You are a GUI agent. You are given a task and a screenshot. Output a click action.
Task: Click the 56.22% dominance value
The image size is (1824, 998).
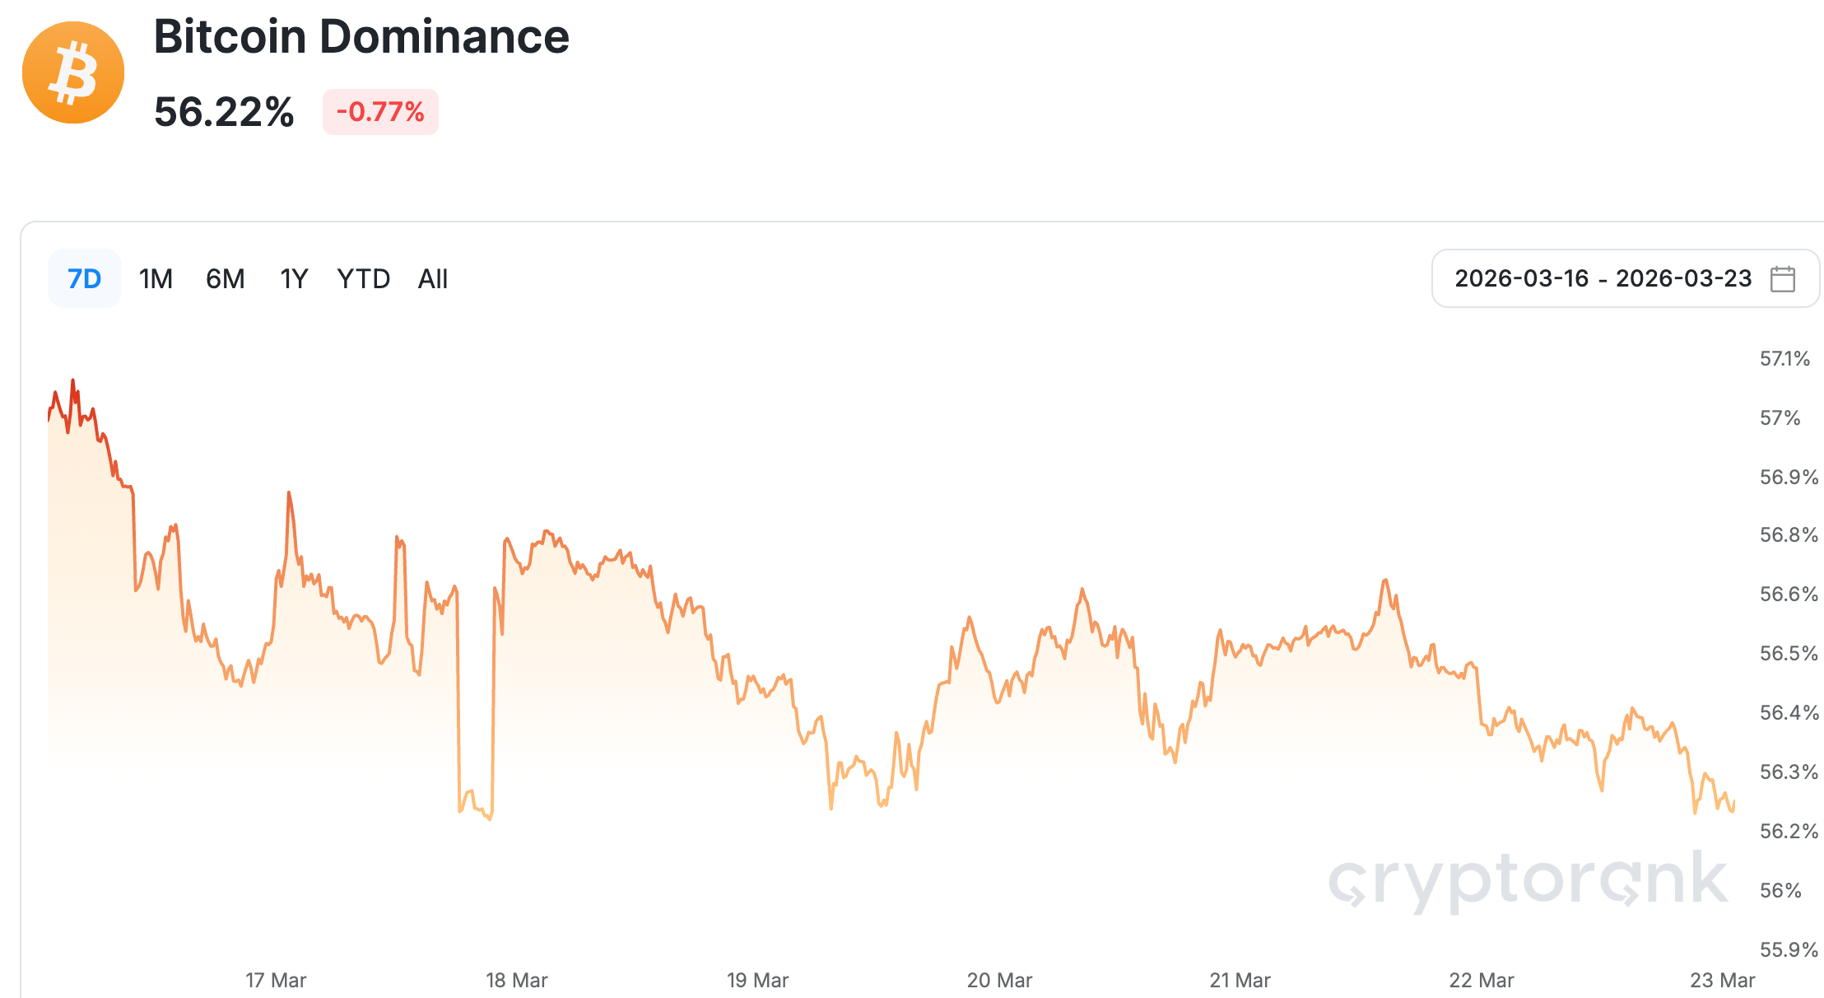coord(224,112)
